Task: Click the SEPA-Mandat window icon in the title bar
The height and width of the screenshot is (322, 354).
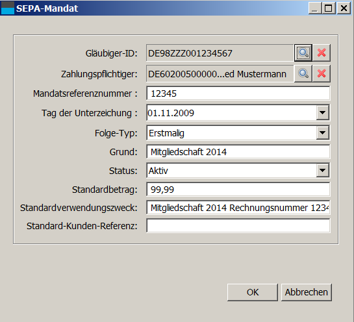Action: pos(7,8)
